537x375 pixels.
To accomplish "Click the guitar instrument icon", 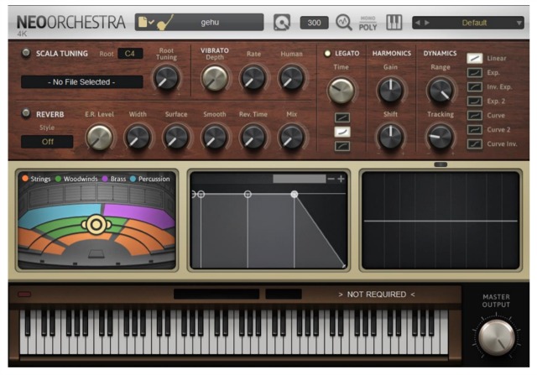I will (165, 23).
